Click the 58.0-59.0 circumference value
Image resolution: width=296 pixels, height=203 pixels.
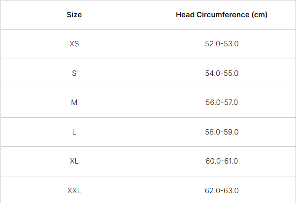click(222, 132)
